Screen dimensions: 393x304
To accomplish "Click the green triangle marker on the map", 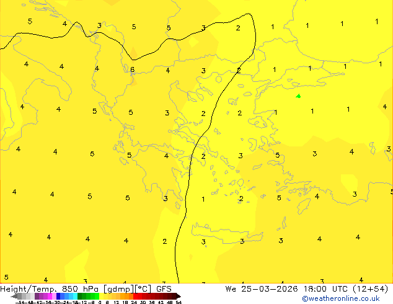I will pyautogui.click(x=298, y=96).
